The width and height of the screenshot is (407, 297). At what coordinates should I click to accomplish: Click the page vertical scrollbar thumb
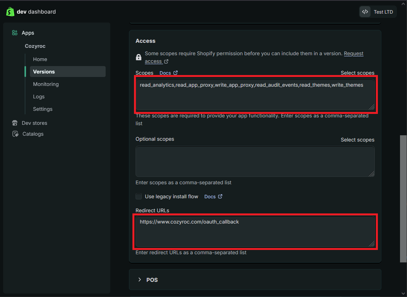tap(403, 198)
